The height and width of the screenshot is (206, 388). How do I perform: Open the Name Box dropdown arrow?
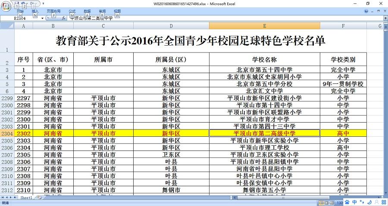click(x=42, y=18)
